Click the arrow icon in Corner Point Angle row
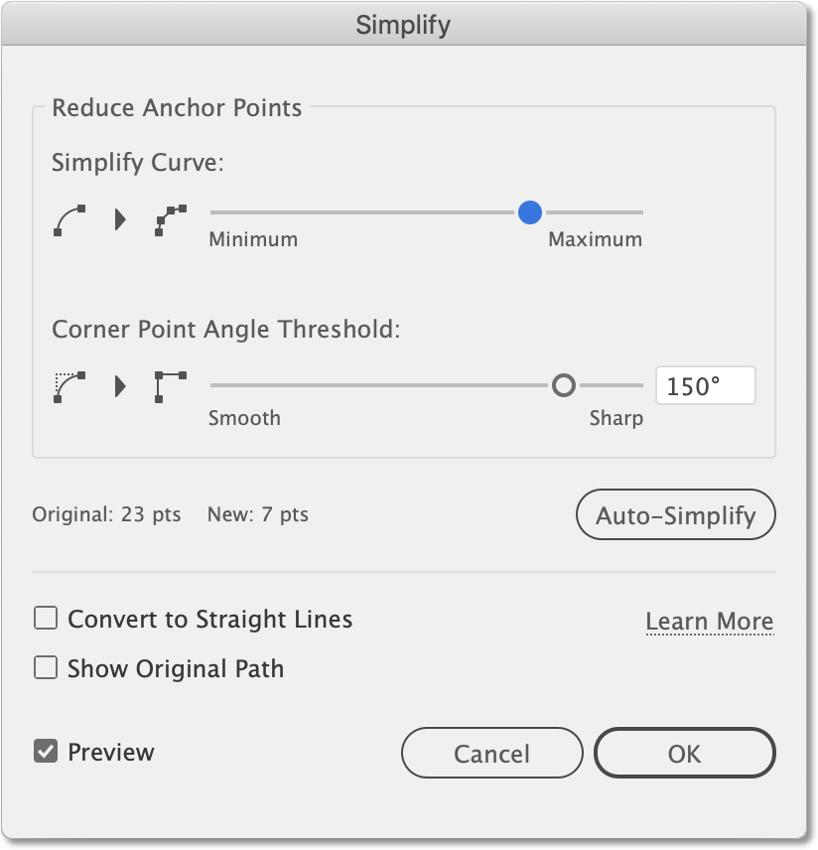 point(120,386)
